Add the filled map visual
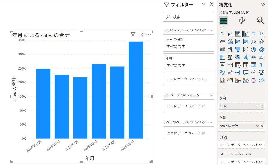268x165 pixels. click(x=238, y=57)
